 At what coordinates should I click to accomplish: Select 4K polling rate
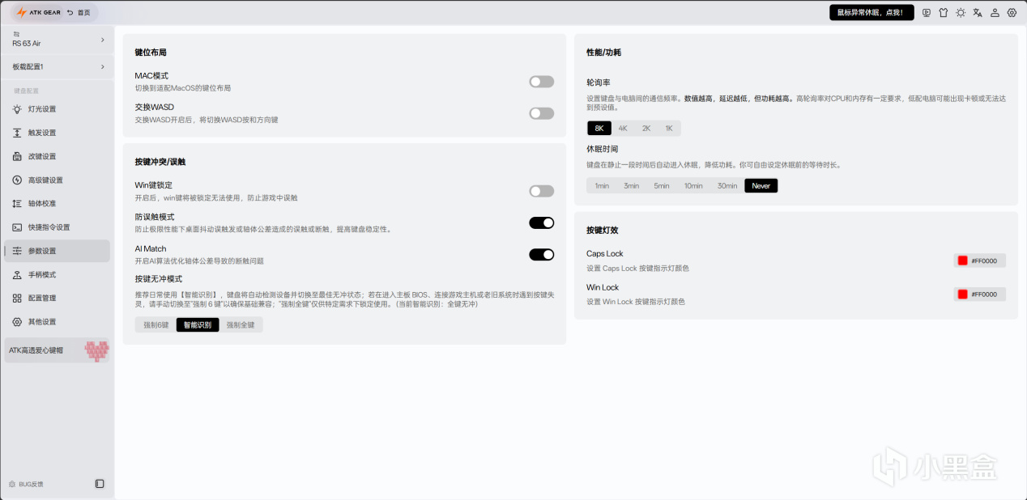[623, 128]
